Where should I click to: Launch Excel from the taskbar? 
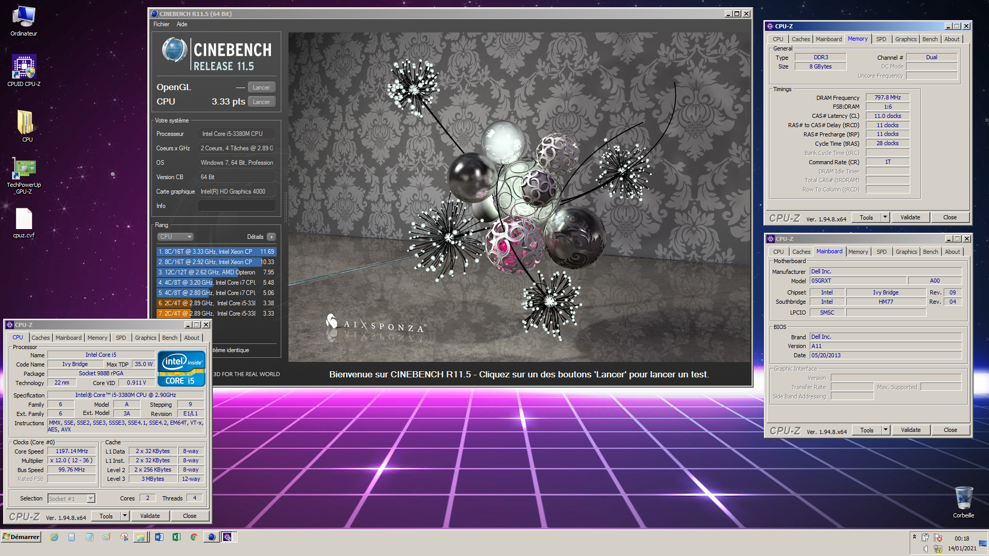pyautogui.click(x=177, y=537)
